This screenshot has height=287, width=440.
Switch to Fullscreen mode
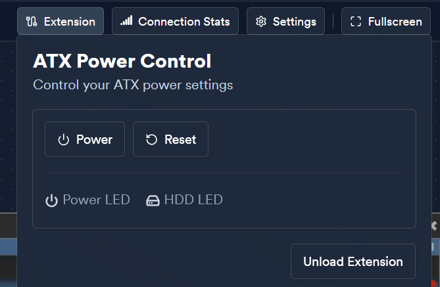click(386, 21)
